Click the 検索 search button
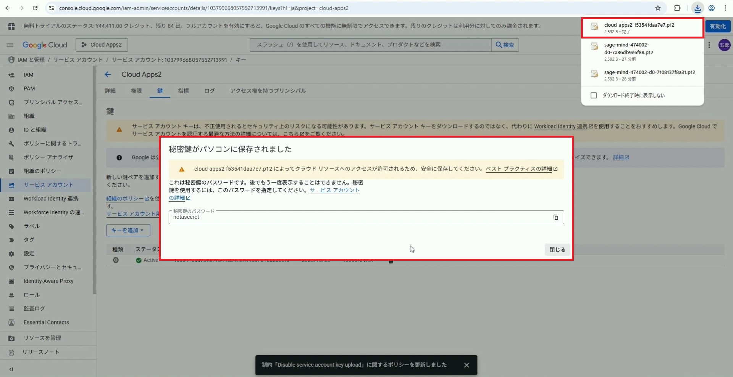Image resolution: width=733 pixels, height=377 pixels. point(505,45)
